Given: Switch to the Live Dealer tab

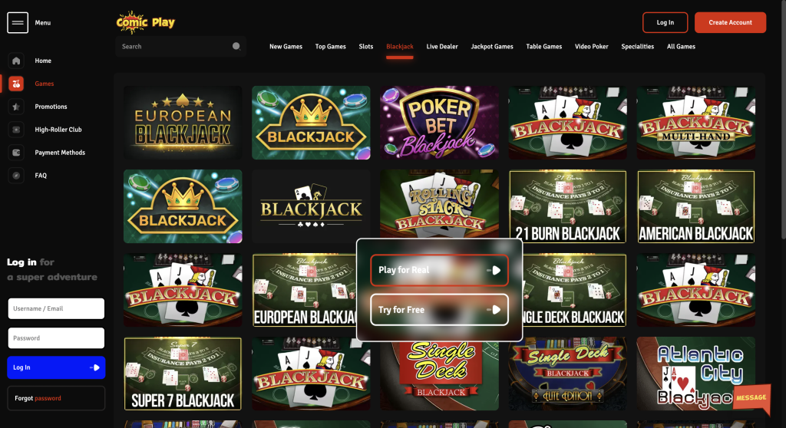Looking at the screenshot, I should (442, 47).
